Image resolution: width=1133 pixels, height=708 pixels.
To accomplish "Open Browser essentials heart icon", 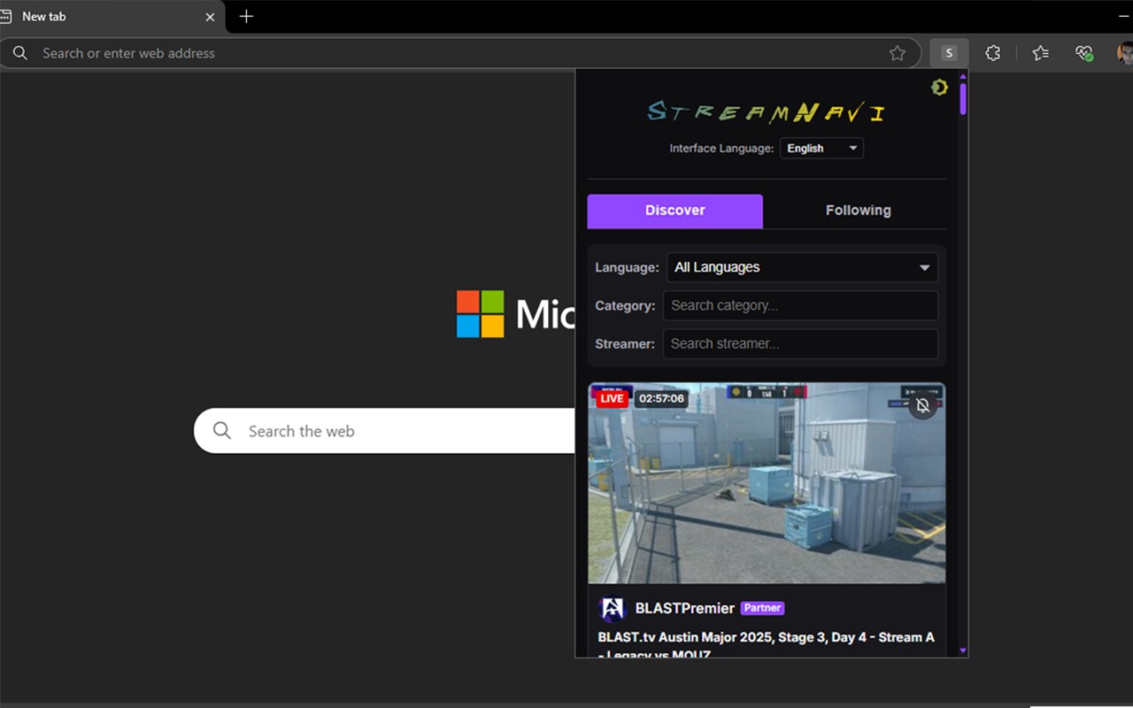I will [1084, 53].
